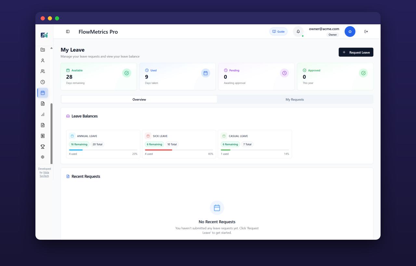
Task: Open the single user profile sidebar icon
Action: (x=43, y=61)
